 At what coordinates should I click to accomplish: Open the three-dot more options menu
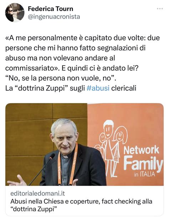(160, 9)
